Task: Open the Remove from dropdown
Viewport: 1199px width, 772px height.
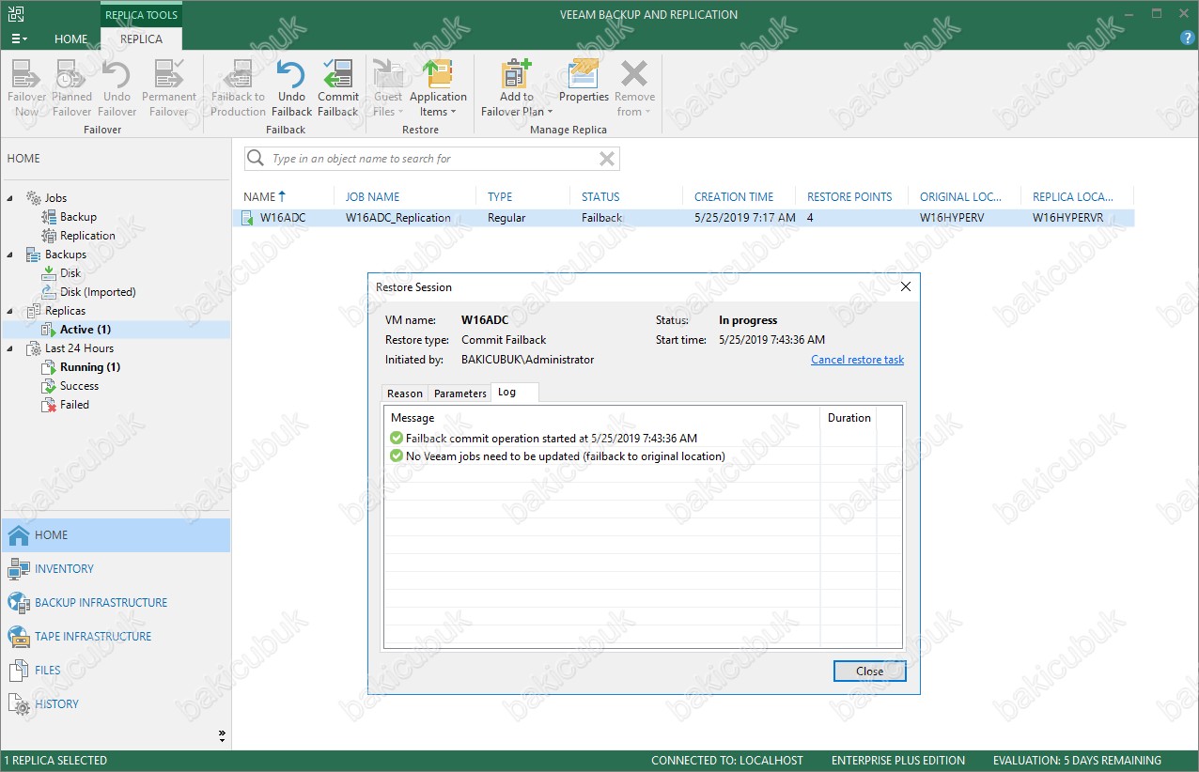Action: coord(634,88)
